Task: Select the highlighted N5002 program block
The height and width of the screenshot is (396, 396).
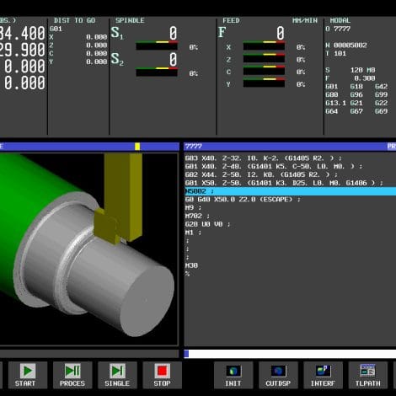Action: [290, 191]
